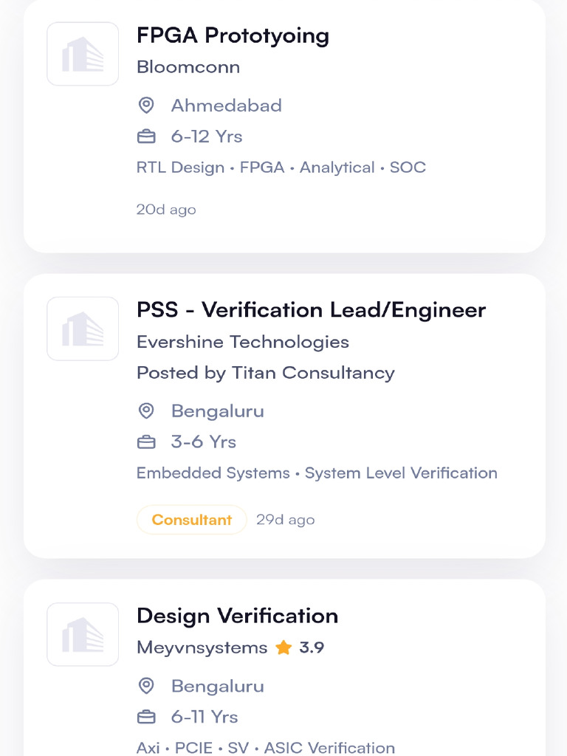Click the Meyvnsystems company name
Image resolution: width=567 pixels, height=756 pixels.
(x=202, y=648)
